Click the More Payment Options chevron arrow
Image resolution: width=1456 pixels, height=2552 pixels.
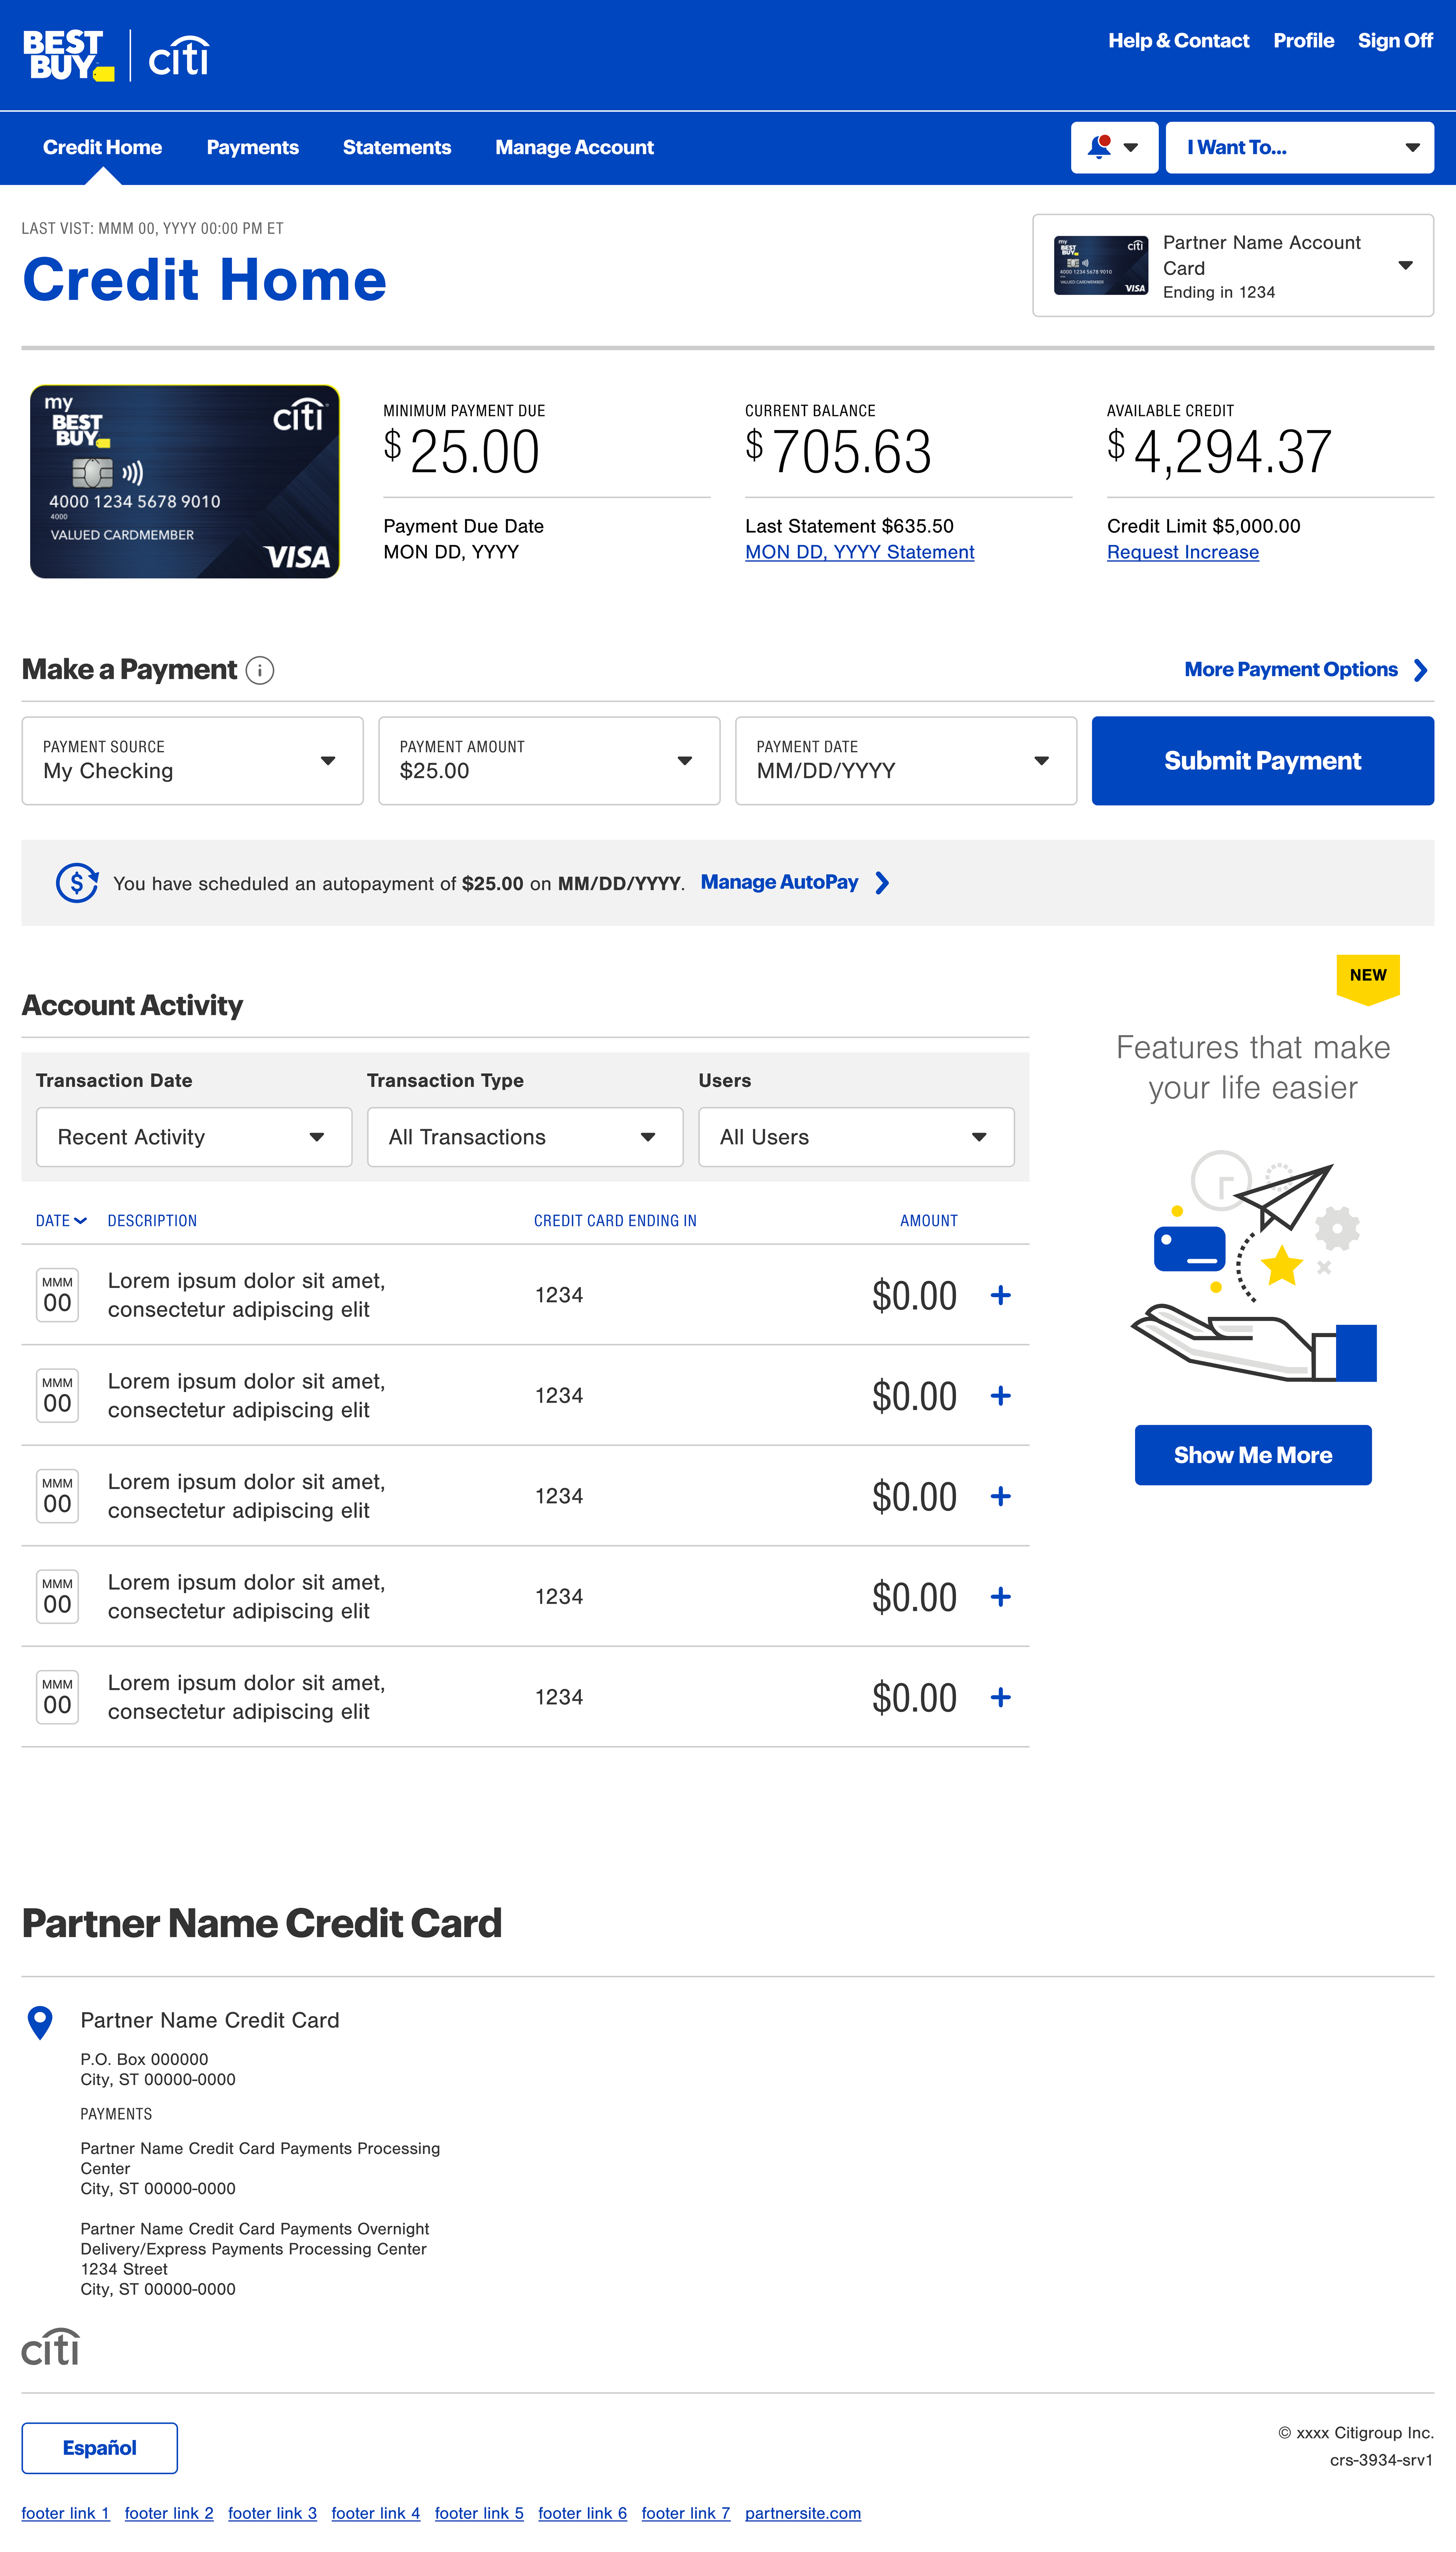[1420, 670]
